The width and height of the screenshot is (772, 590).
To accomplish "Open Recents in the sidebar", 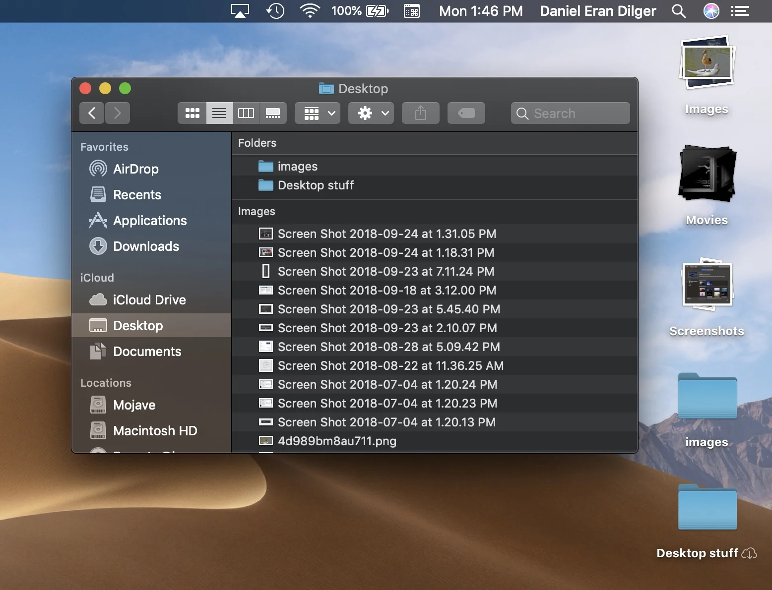I will point(152,195).
